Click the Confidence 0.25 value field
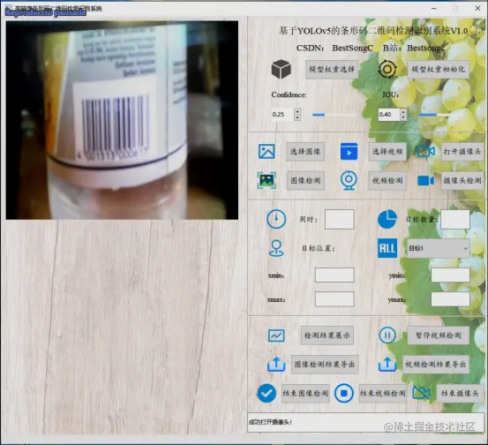This screenshot has height=445, width=488. point(282,115)
